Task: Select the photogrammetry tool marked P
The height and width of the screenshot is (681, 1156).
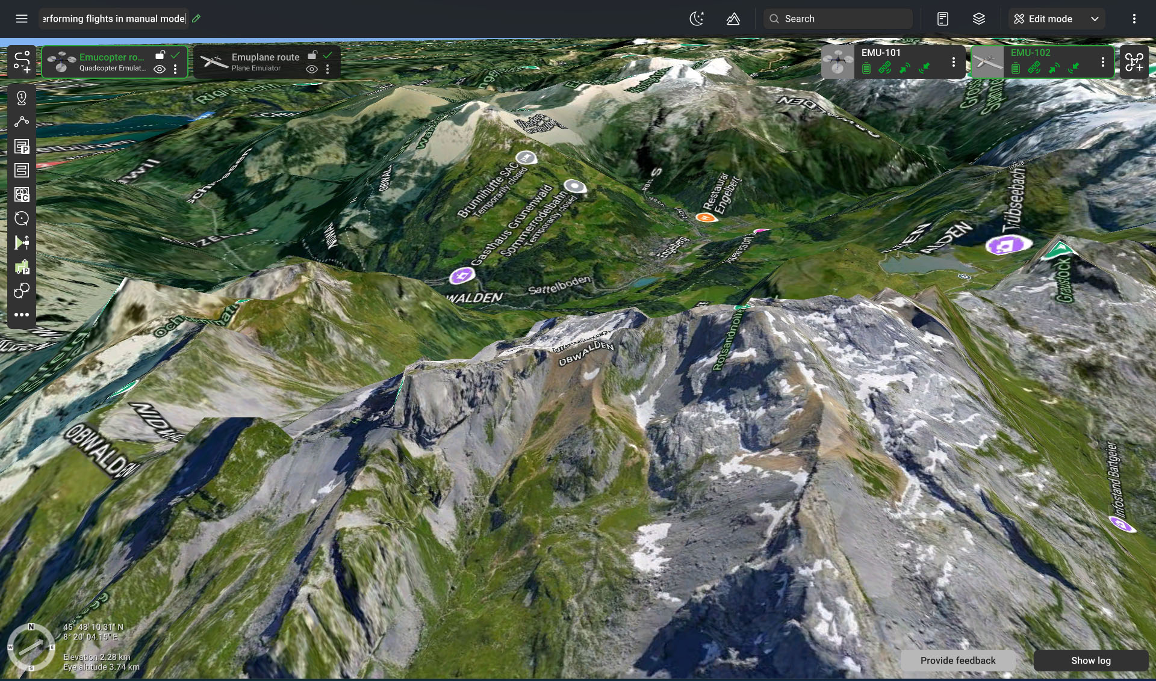Action: [x=22, y=146]
